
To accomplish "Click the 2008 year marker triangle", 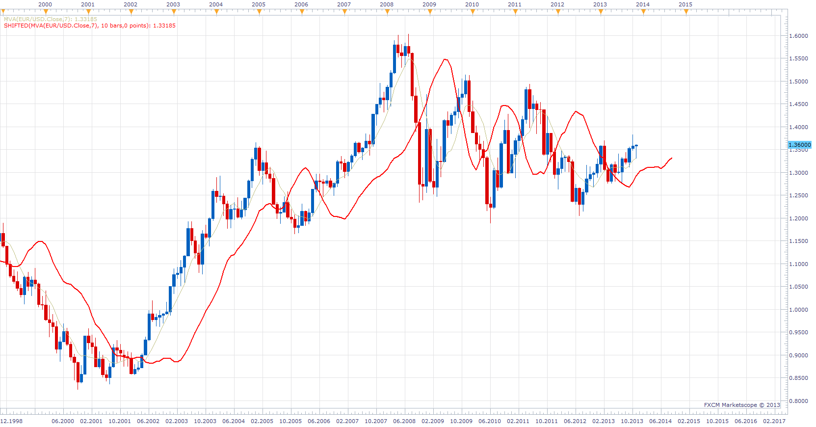I will 387,12.
